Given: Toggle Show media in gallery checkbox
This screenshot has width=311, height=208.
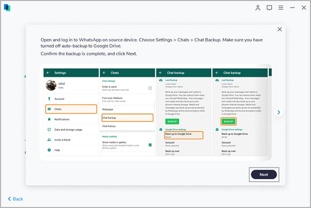Looking at the screenshot, I should (150, 145).
